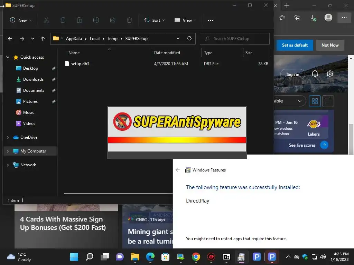354x265 pixels.
Task: Sort by Name column header
Action: click(74, 53)
